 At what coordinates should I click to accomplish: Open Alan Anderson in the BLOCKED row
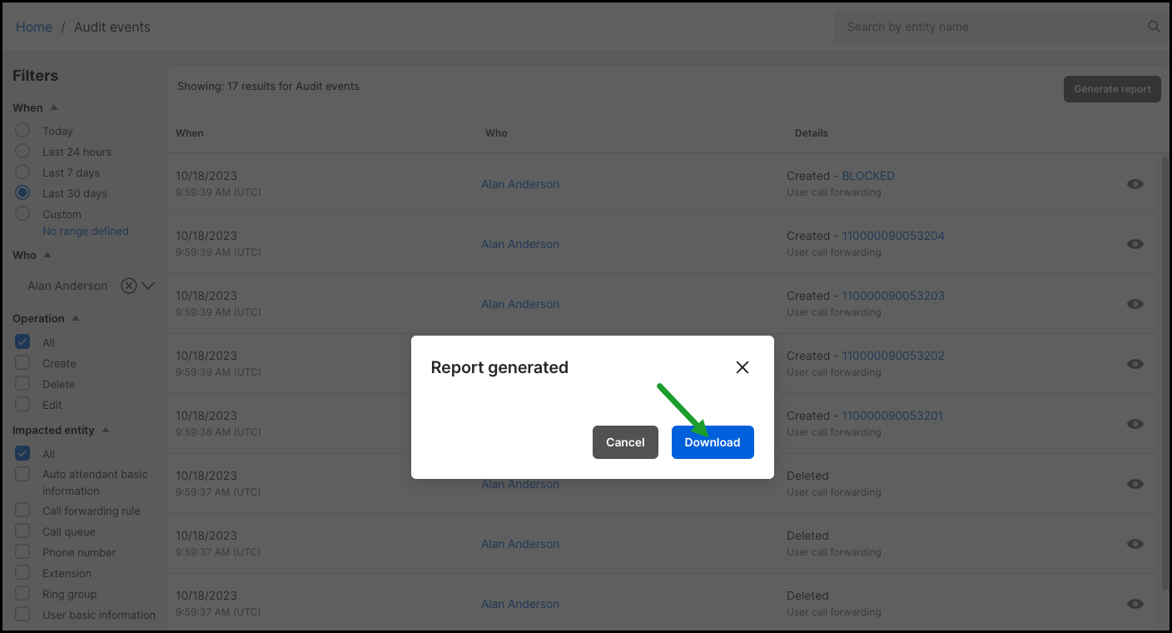click(520, 184)
